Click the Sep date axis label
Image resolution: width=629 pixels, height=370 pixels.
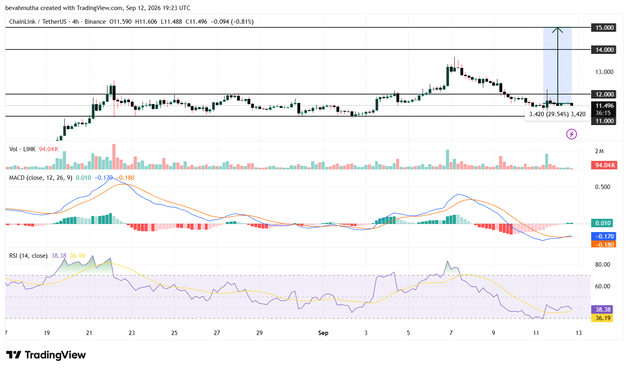point(323,333)
